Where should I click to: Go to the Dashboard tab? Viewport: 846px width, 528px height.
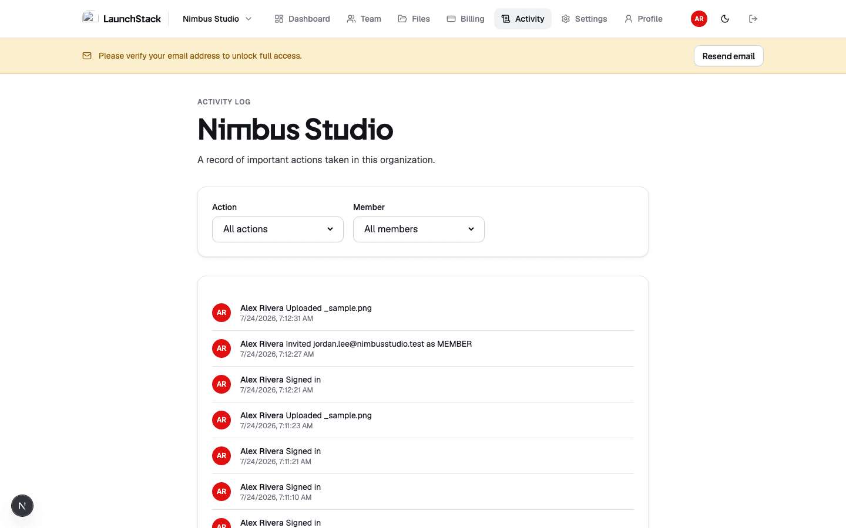pyautogui.click(x=302, y=19)
